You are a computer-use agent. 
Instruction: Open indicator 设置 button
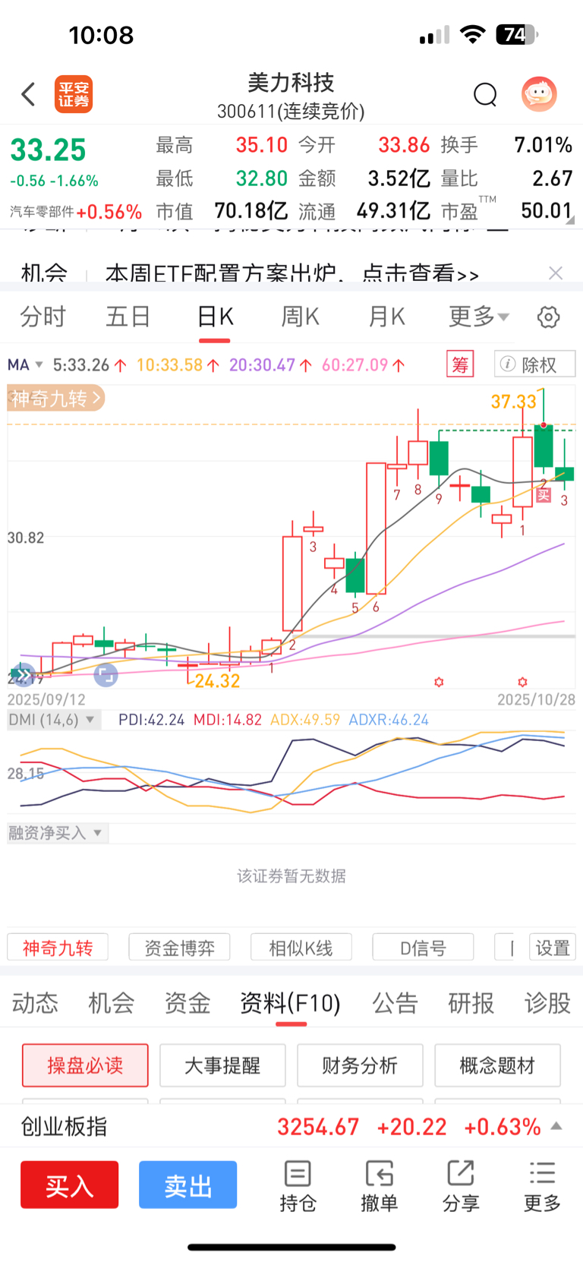pyautogui.click(x=553, y=948)
